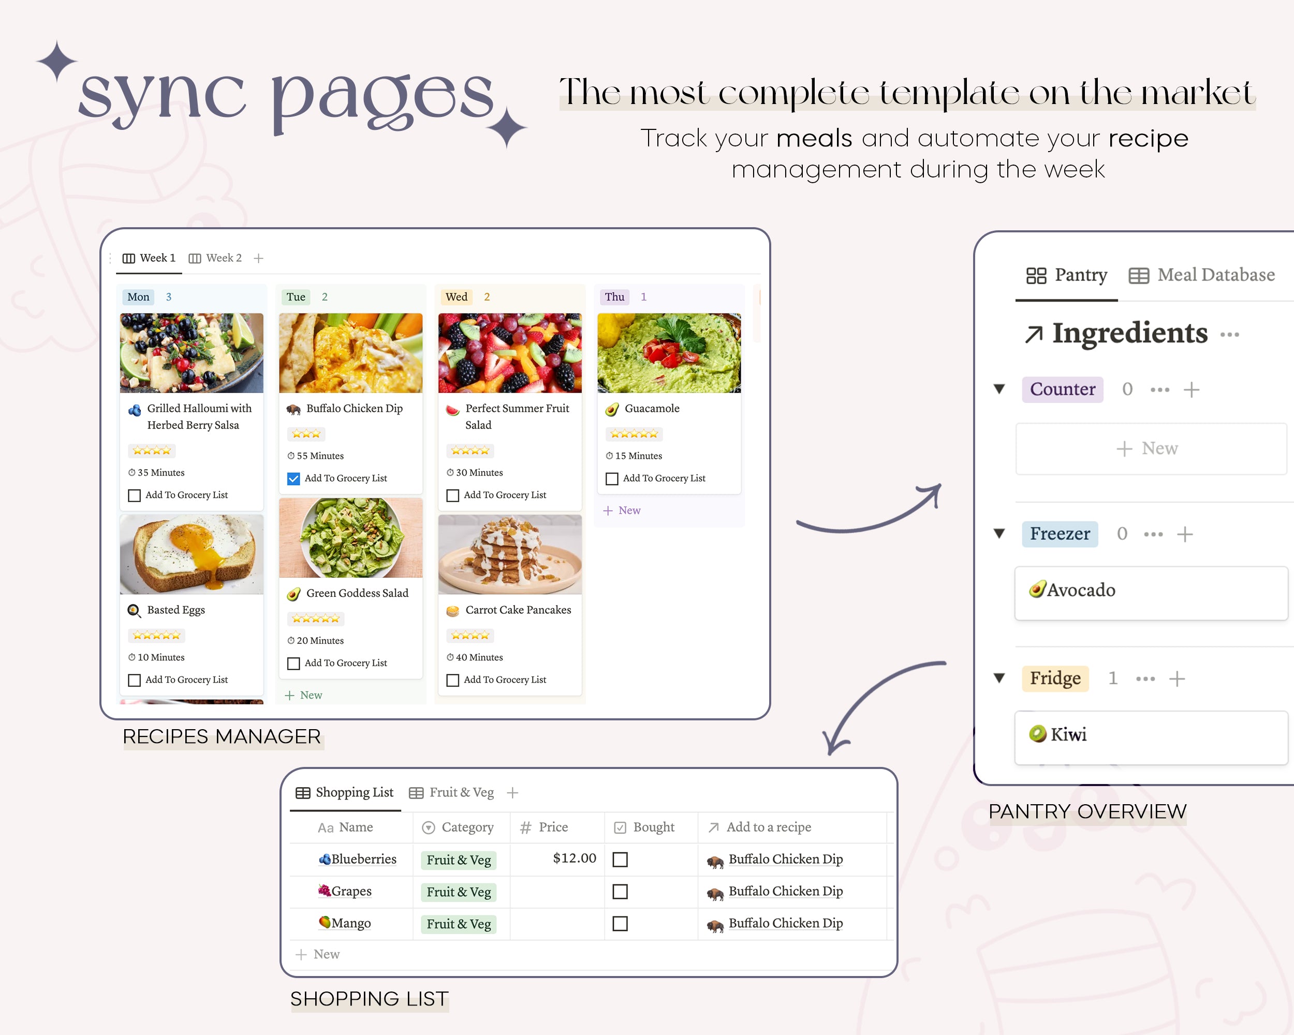The image size is (1294, 1035).
Task: Click New button under Thursday meals
Action: click(x=623, y=510)
